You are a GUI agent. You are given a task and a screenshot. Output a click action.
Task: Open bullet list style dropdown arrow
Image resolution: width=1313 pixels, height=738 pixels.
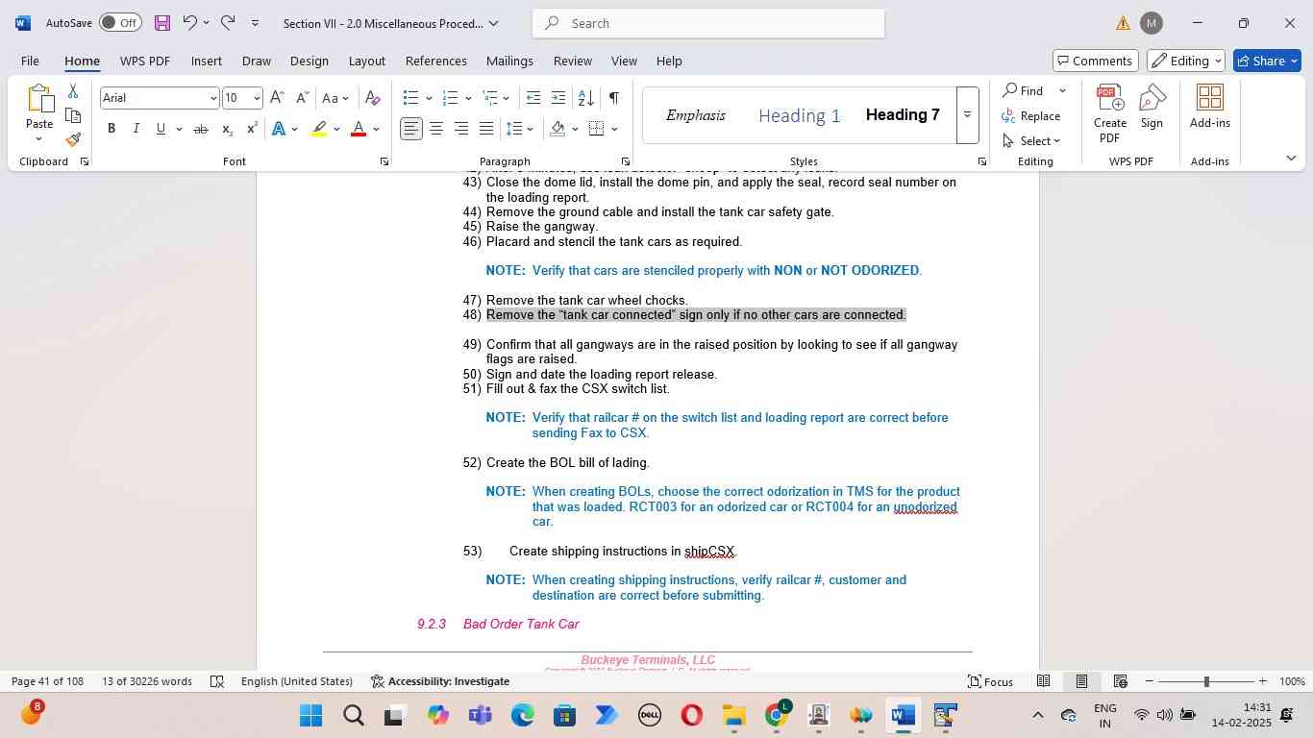tap(428, 98)
